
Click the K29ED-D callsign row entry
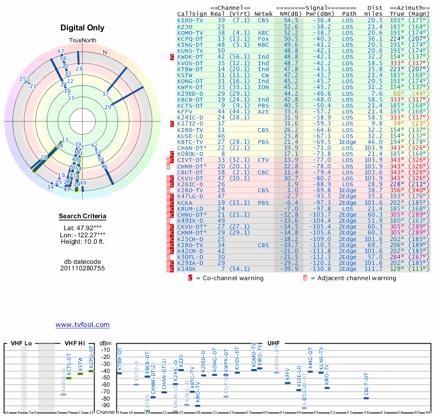(190, 93)
